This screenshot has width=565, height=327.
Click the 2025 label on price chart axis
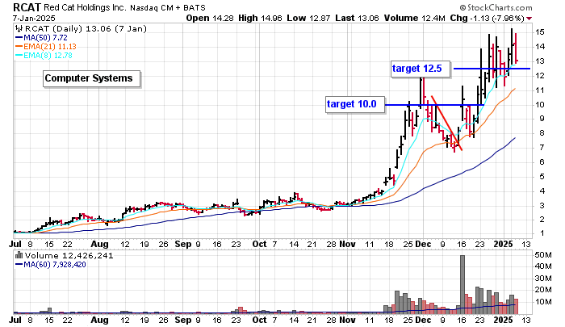click(503, 244)
